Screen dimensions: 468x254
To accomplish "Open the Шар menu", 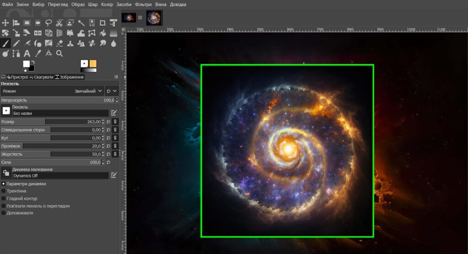I will 93,5.
